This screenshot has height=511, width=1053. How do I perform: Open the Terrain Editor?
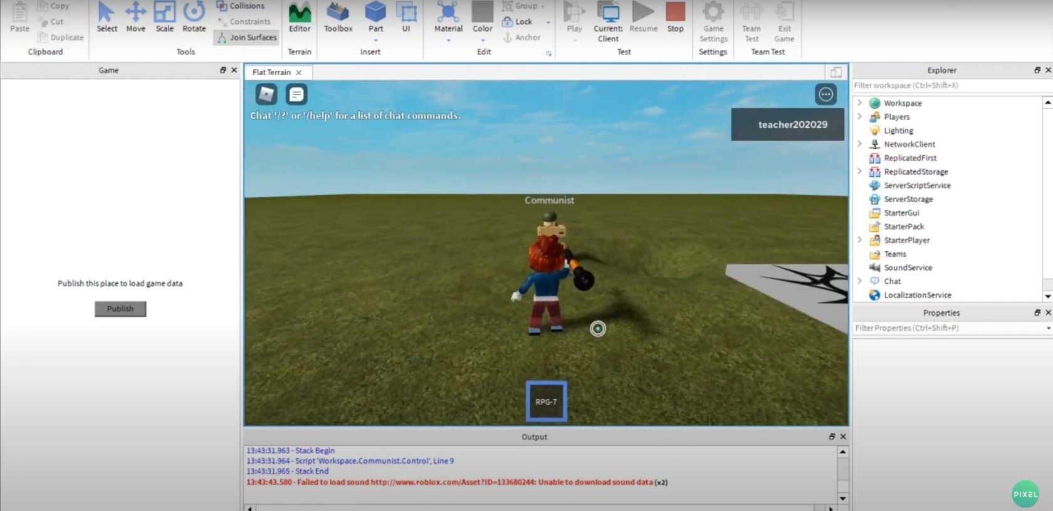(x=300, y=17)
